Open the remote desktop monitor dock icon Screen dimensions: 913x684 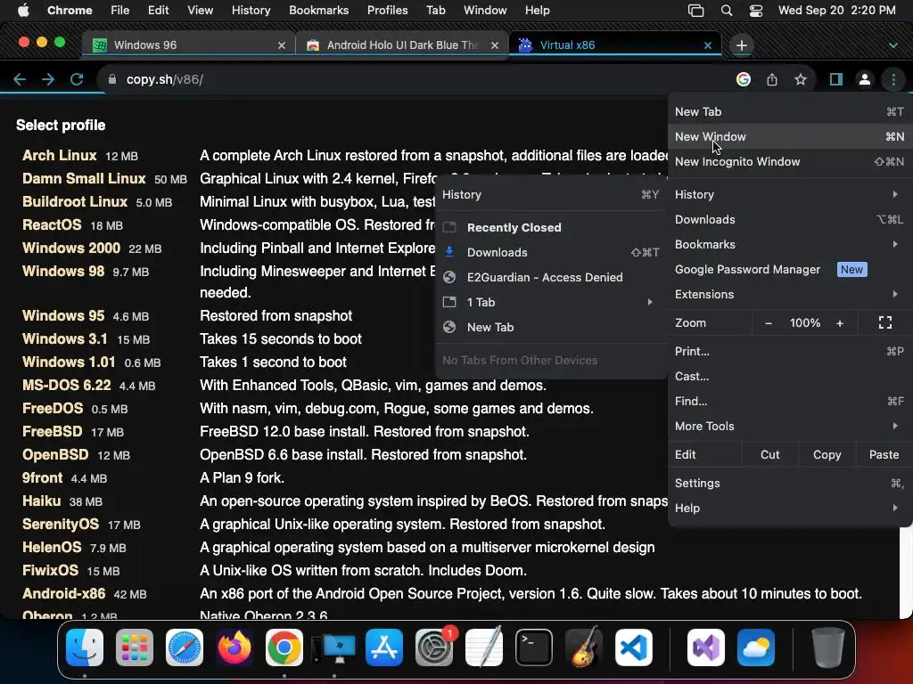click(x=334, y=648)
